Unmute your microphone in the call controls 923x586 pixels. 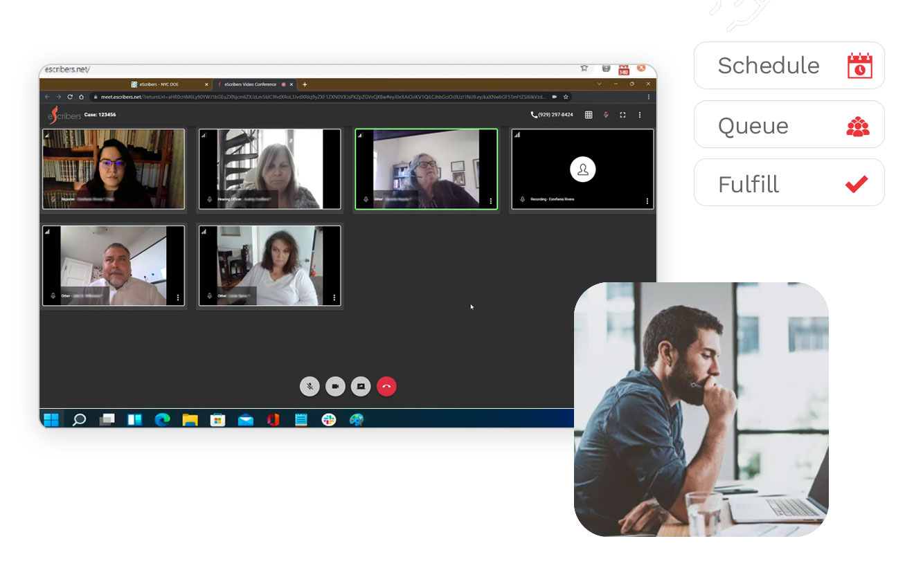click(x=310, y=386)
